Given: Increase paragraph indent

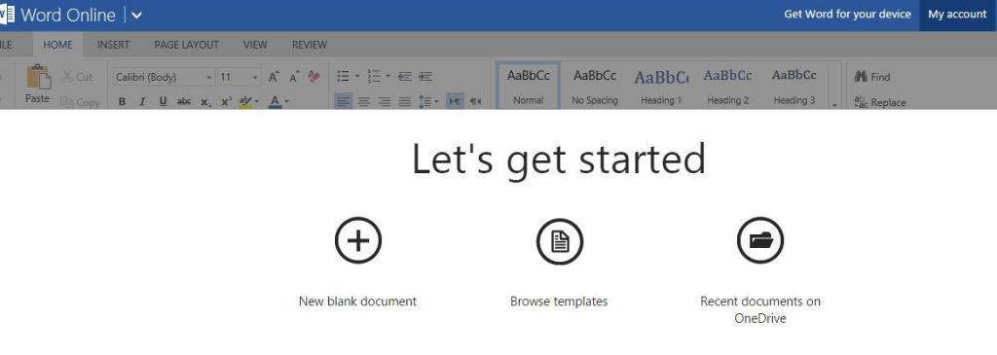Looking at the screenshot, I should tap(425, 77).
